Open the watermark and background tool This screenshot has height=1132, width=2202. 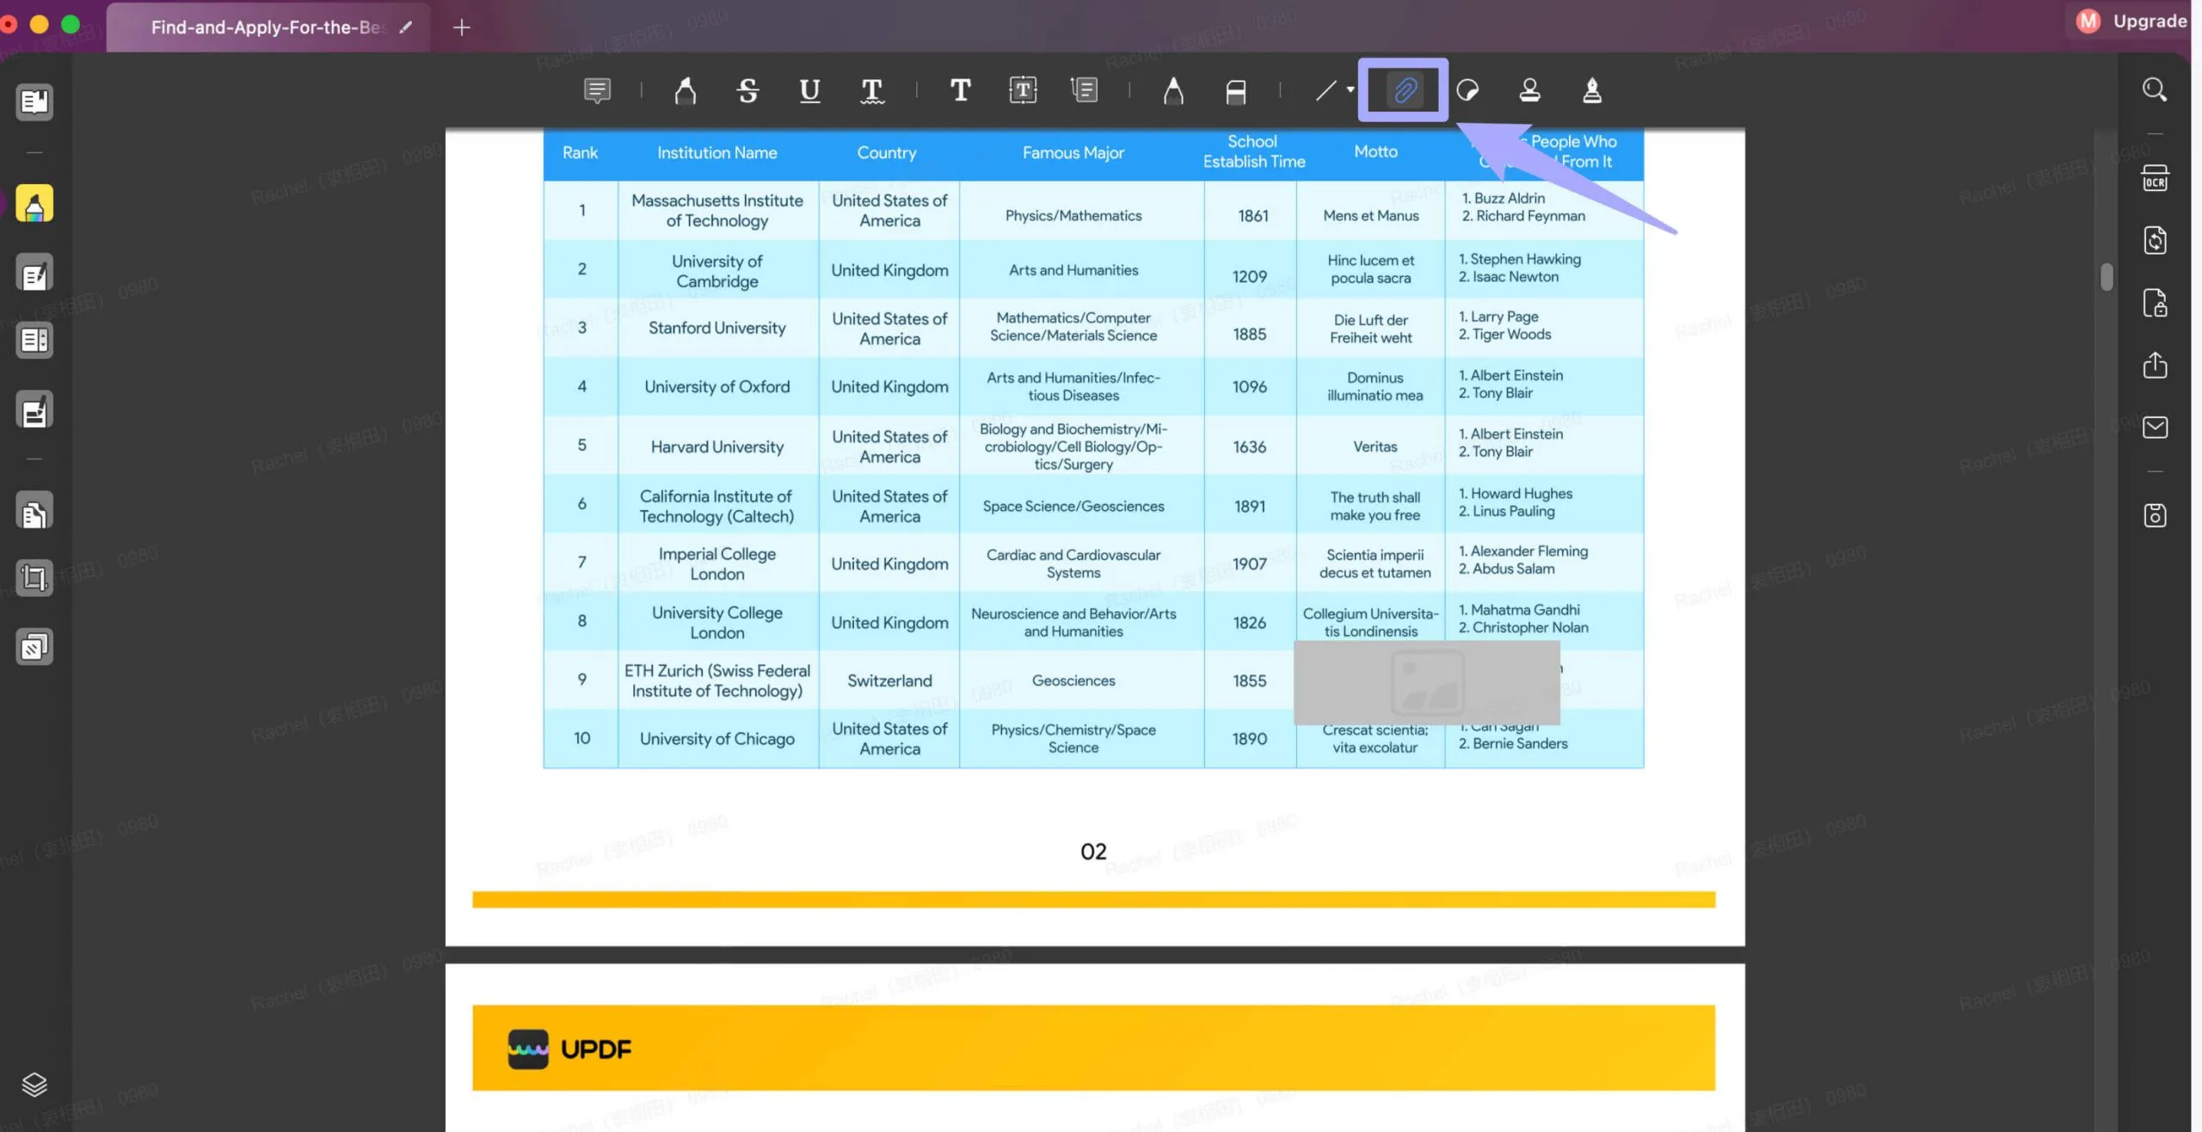click(34, 647)
